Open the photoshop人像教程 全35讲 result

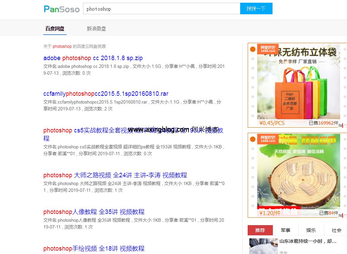coord(94,212)
